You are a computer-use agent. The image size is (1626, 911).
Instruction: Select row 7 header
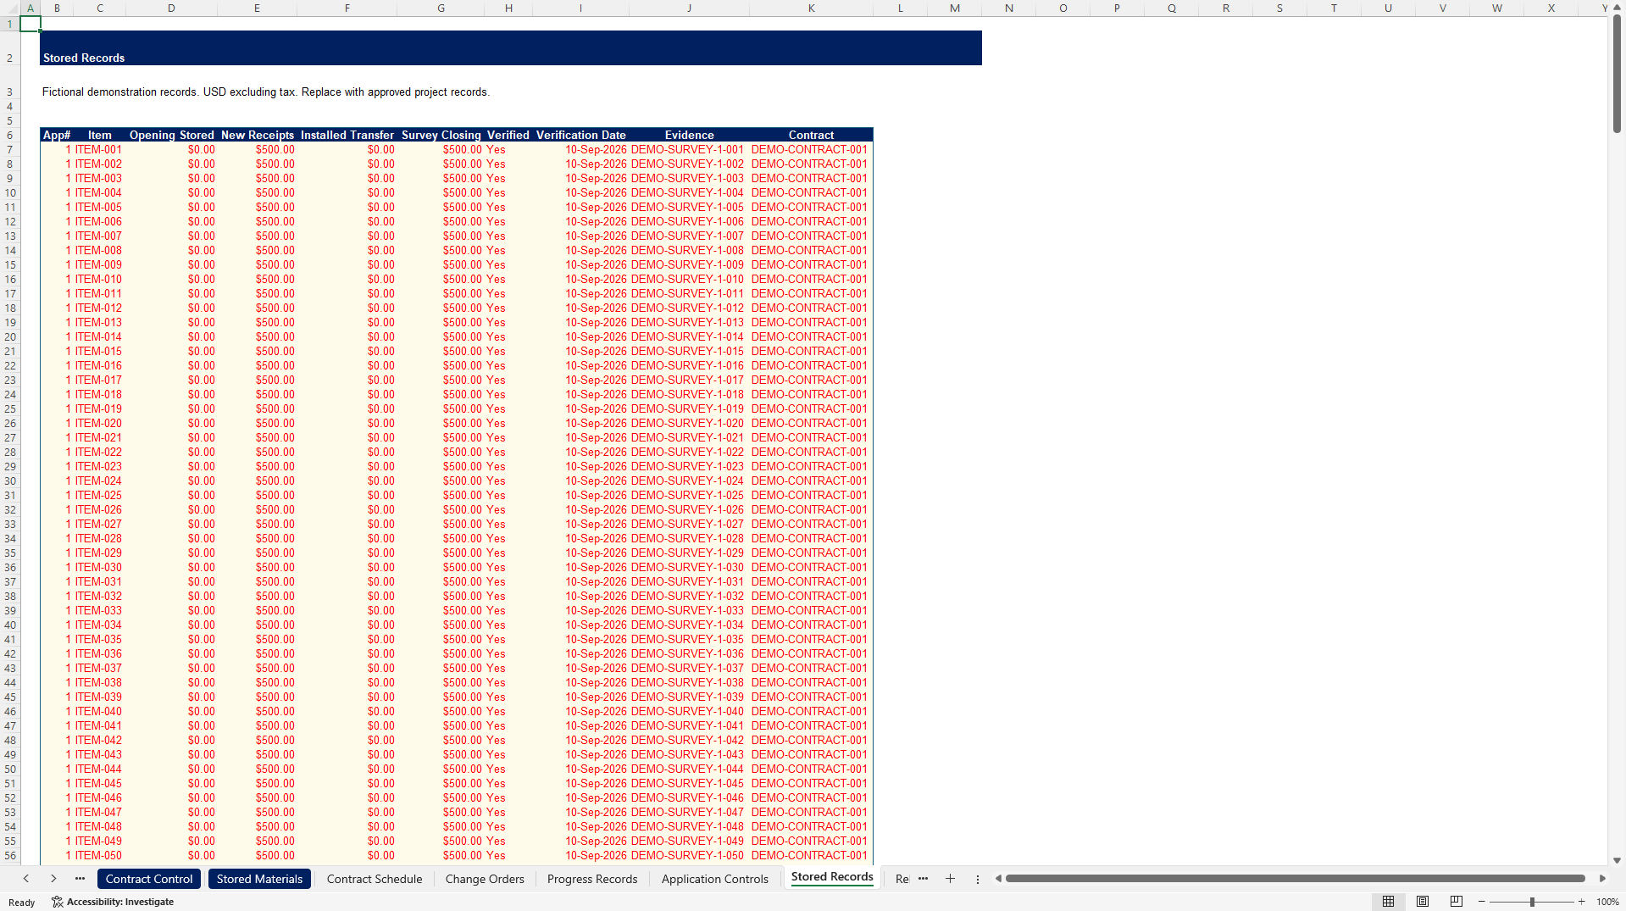click(10, 150)
